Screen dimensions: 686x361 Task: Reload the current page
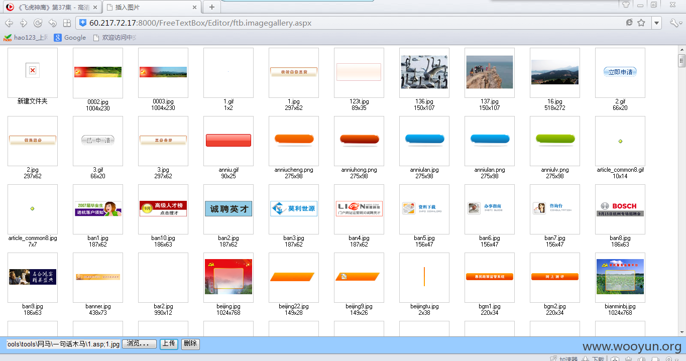pyautogui.click(x=38, y=23)
